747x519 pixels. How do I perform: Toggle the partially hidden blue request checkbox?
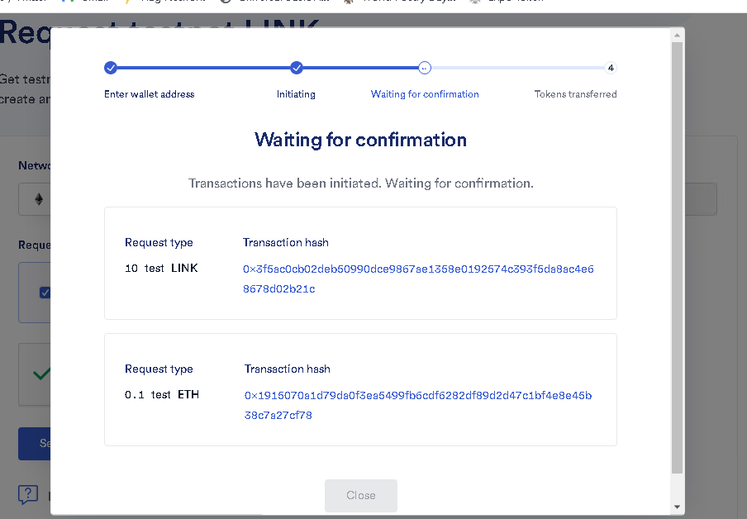[45, 293]
